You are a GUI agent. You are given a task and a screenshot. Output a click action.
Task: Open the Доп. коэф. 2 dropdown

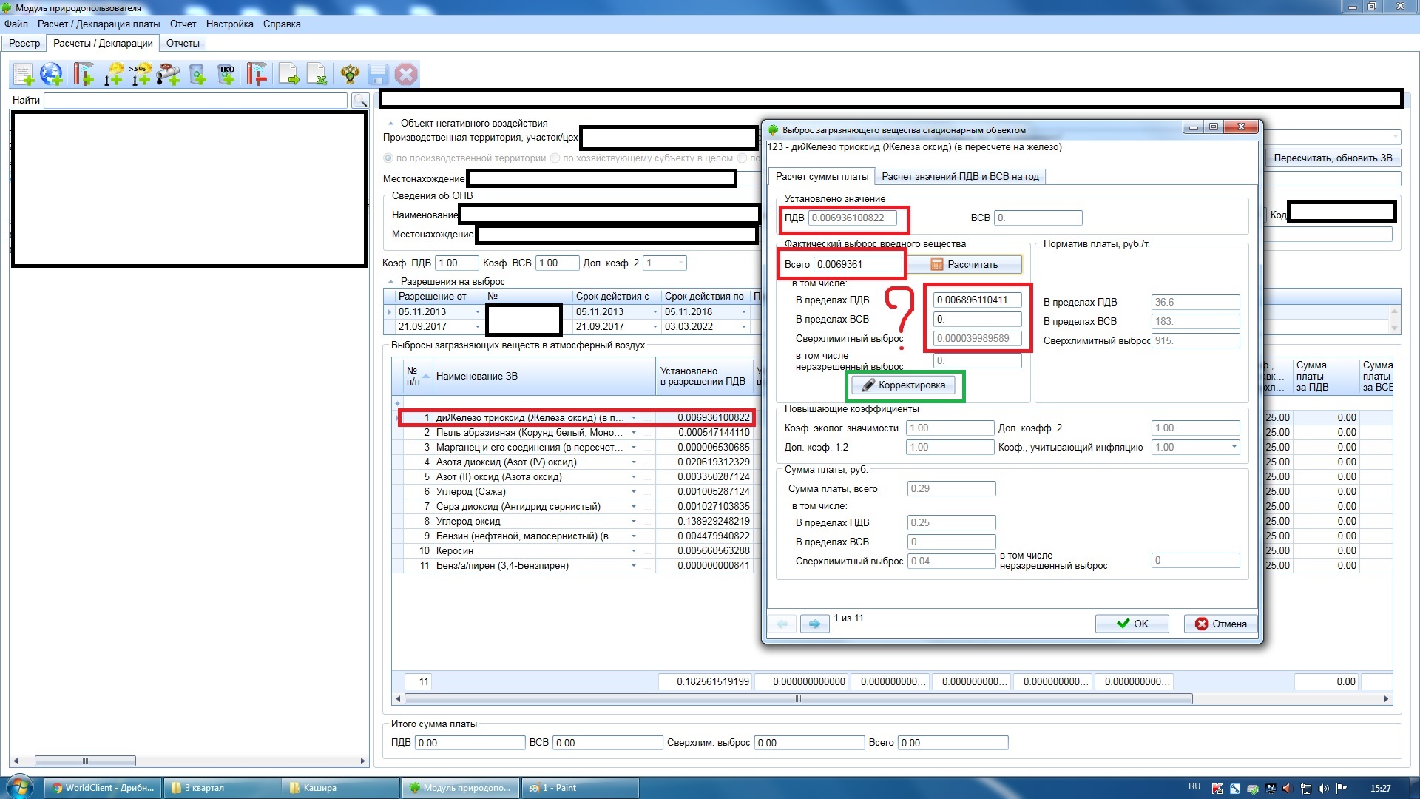[x=681, y=263]
